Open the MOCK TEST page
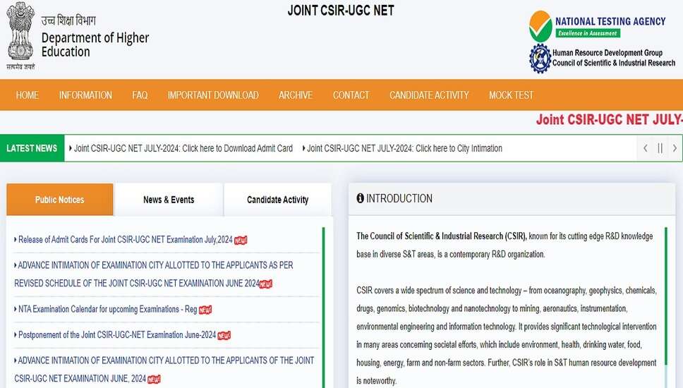 coord(511,95)
